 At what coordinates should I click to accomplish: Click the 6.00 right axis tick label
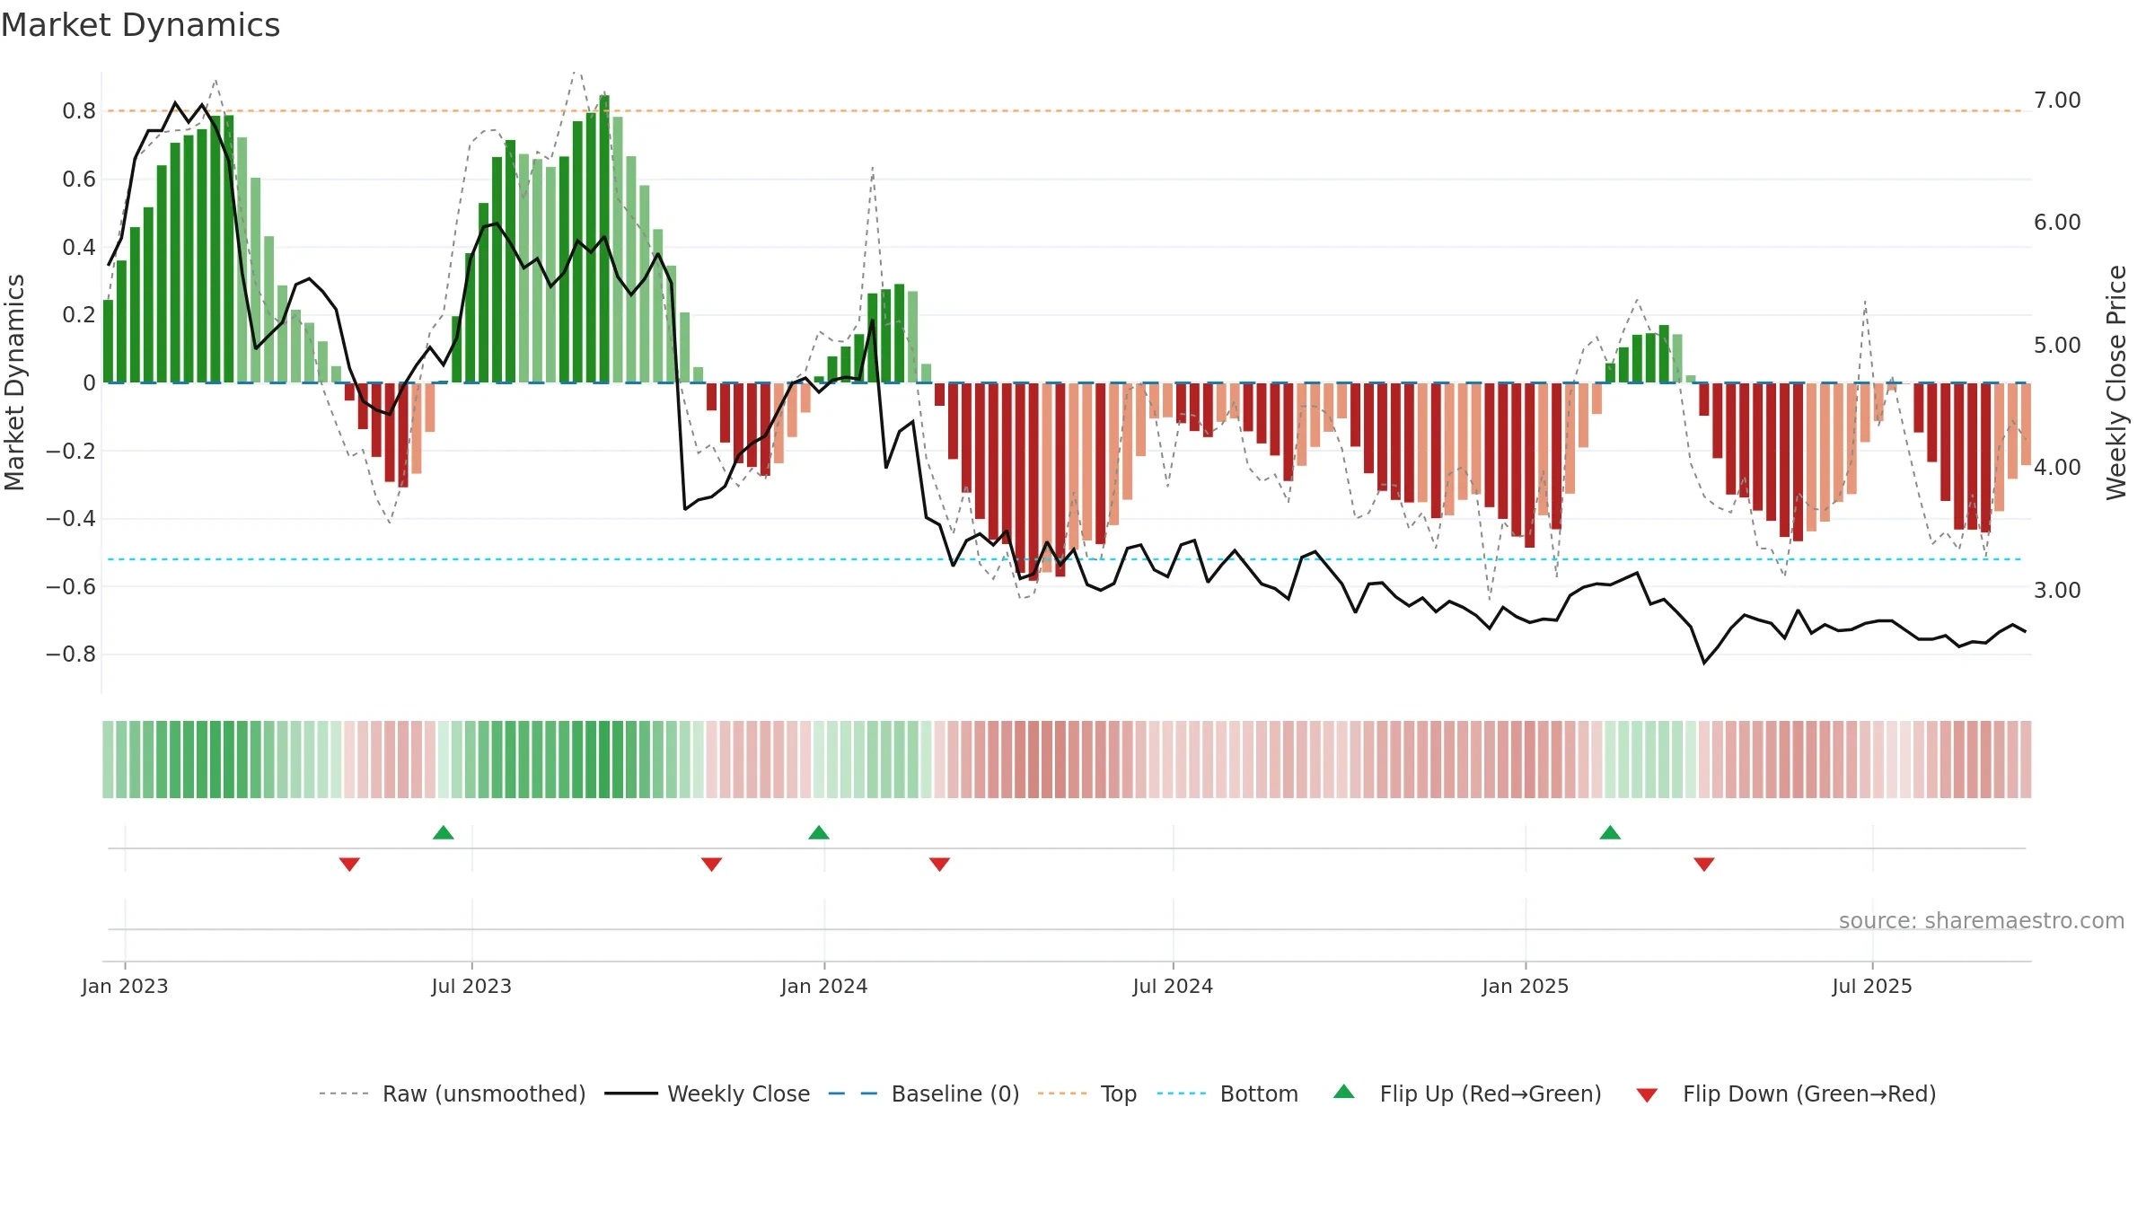[x=2057, y=222]
